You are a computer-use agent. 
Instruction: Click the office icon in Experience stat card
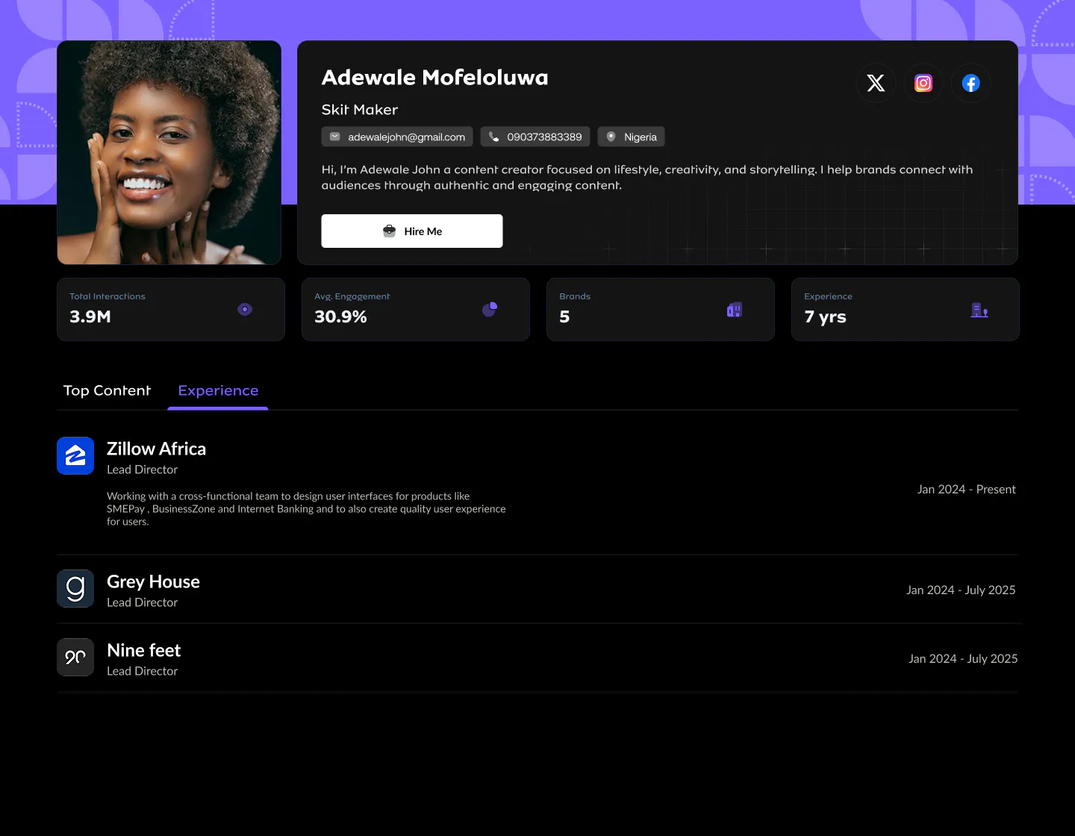979,310
